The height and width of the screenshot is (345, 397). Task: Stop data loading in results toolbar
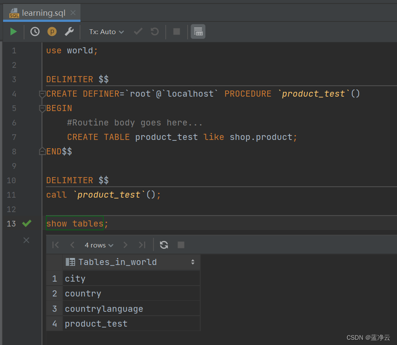181,245
